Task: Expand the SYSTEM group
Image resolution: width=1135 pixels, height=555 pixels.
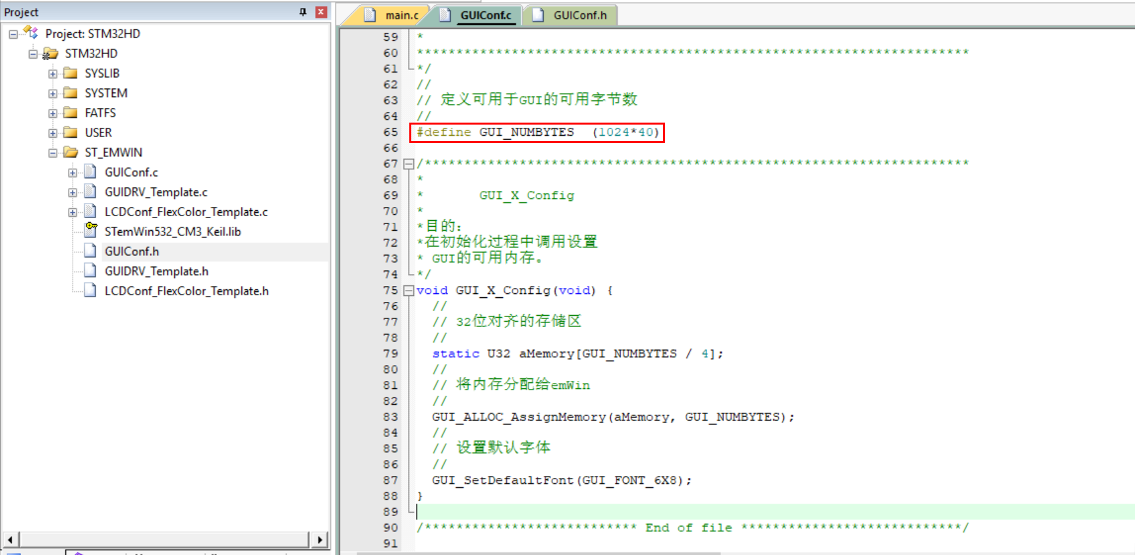Action: click(53, 94)
